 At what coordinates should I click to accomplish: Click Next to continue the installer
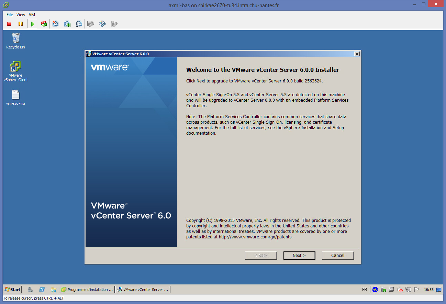coord(299,255)
